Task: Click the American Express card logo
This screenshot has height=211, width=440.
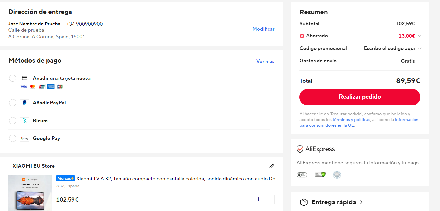Action: [x=51, y=87]
